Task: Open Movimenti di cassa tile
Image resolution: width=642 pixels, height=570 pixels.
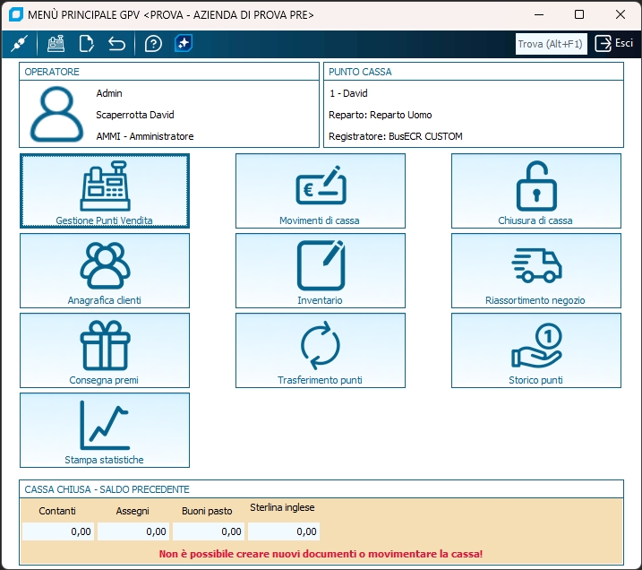Action: (x=320, y=191)
